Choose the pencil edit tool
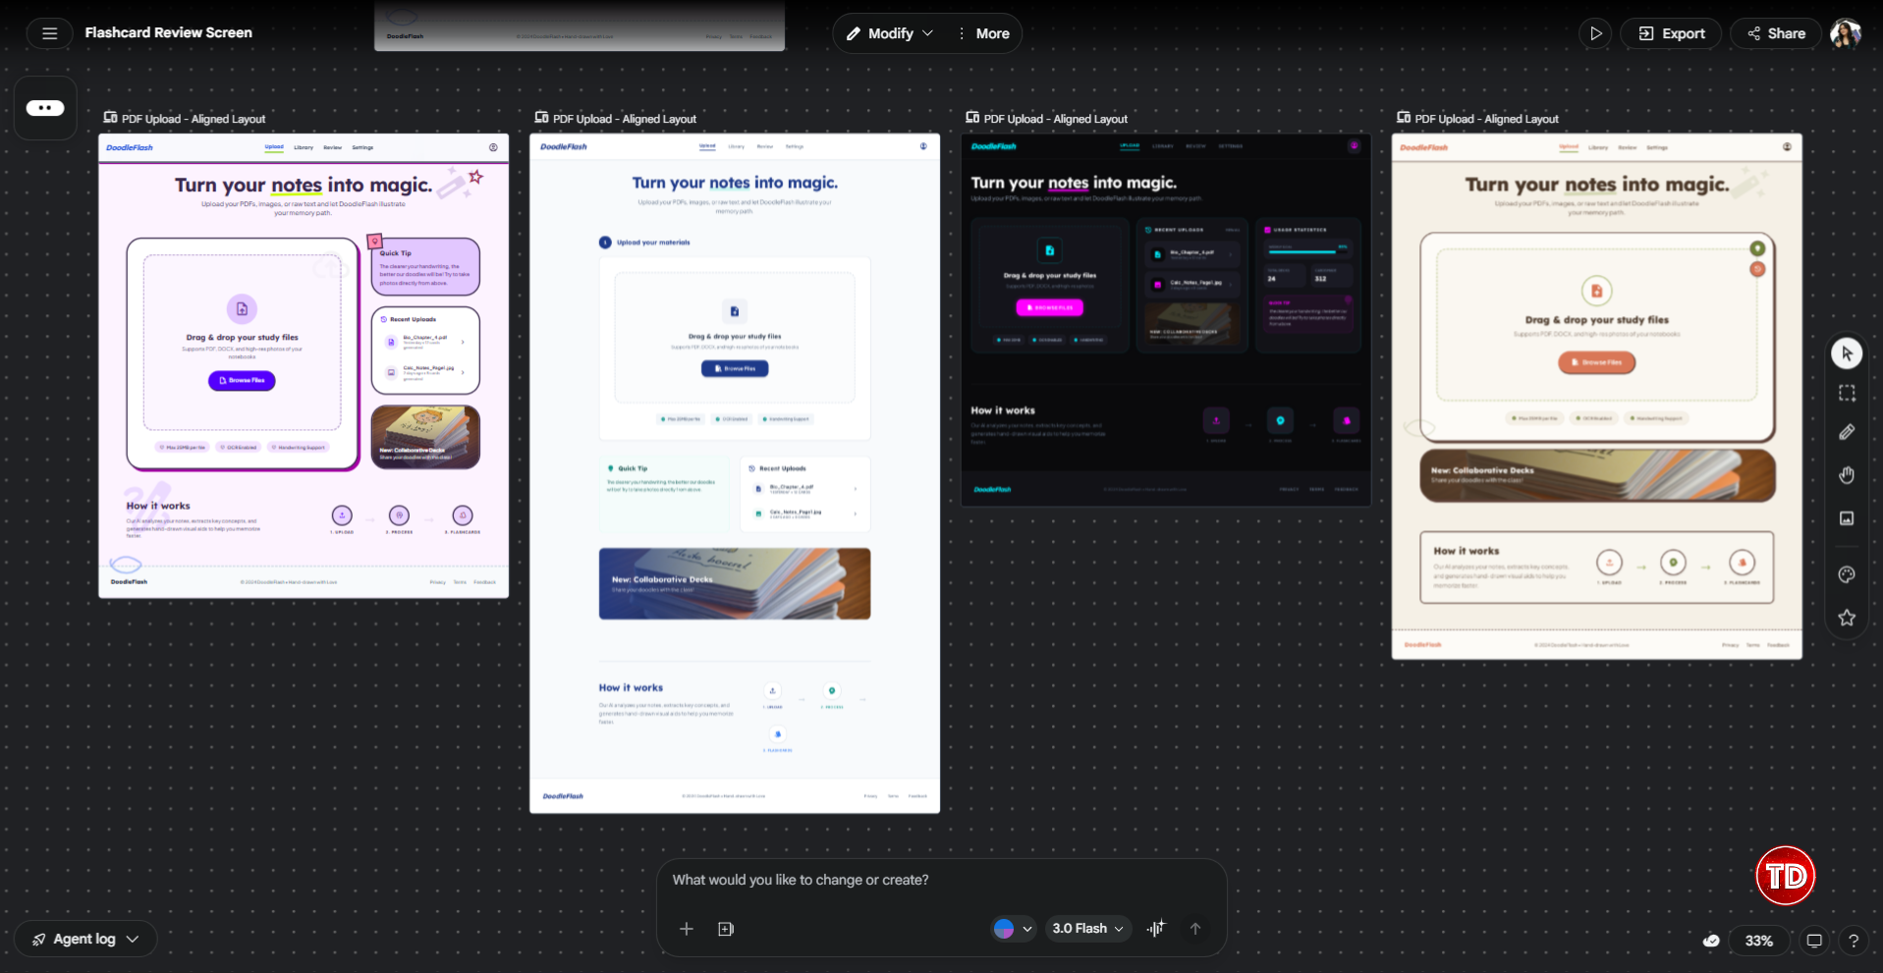 point(1847,432)
